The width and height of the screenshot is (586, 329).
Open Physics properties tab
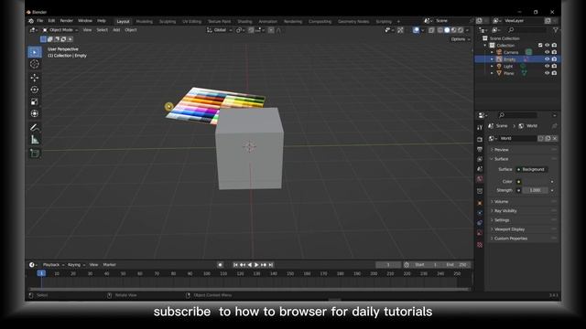click(x=480, y=213)
